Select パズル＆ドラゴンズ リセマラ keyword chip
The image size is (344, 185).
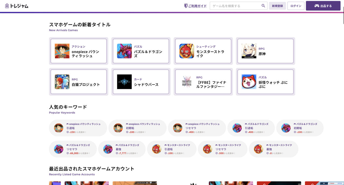(73, 149)
